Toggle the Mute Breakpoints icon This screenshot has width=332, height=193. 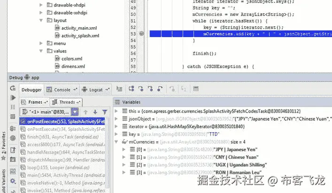point(13,138)
